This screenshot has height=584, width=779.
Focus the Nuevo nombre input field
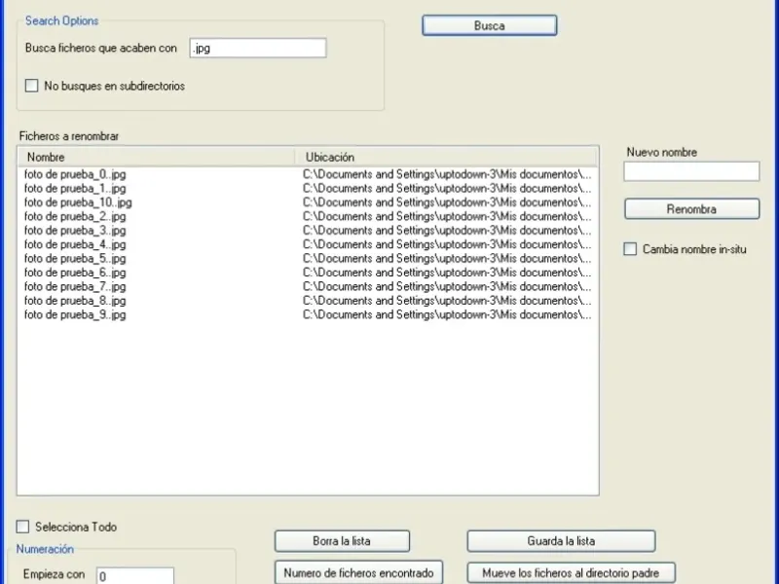pos(691,171)
